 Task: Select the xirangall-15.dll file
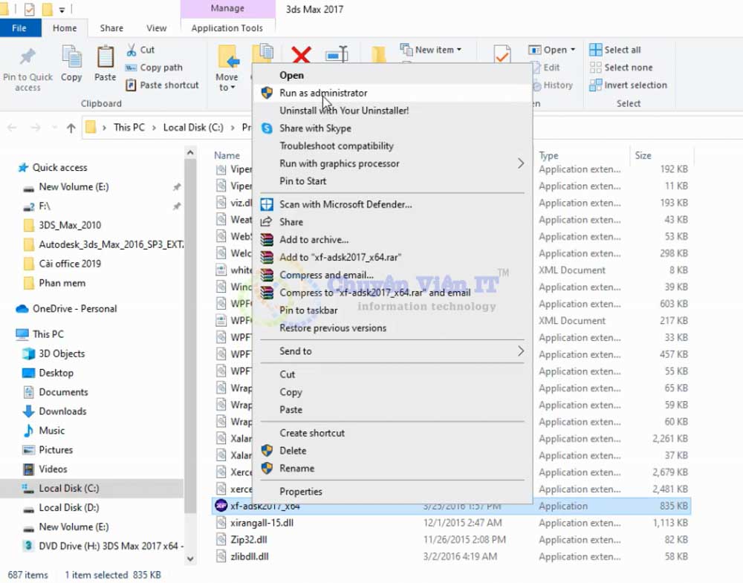262,523
